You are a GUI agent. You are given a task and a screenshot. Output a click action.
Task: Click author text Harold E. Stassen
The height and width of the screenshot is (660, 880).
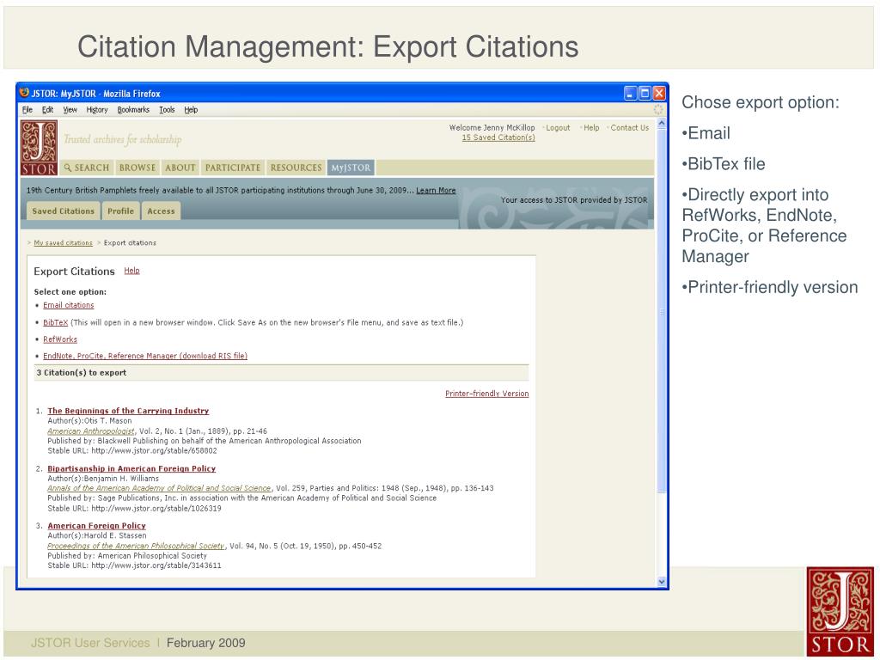tap(115, 536)
